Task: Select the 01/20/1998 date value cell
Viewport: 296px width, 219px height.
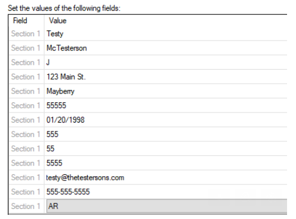Action: point(166,120)
